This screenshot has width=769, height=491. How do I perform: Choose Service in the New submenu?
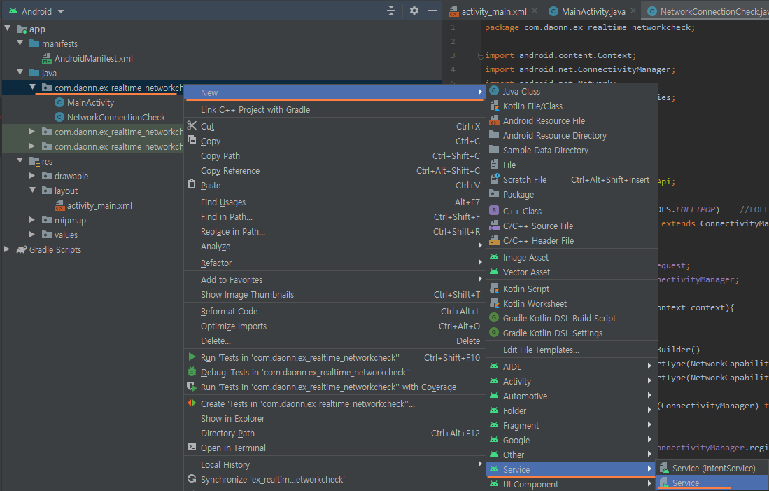(571, 469)
